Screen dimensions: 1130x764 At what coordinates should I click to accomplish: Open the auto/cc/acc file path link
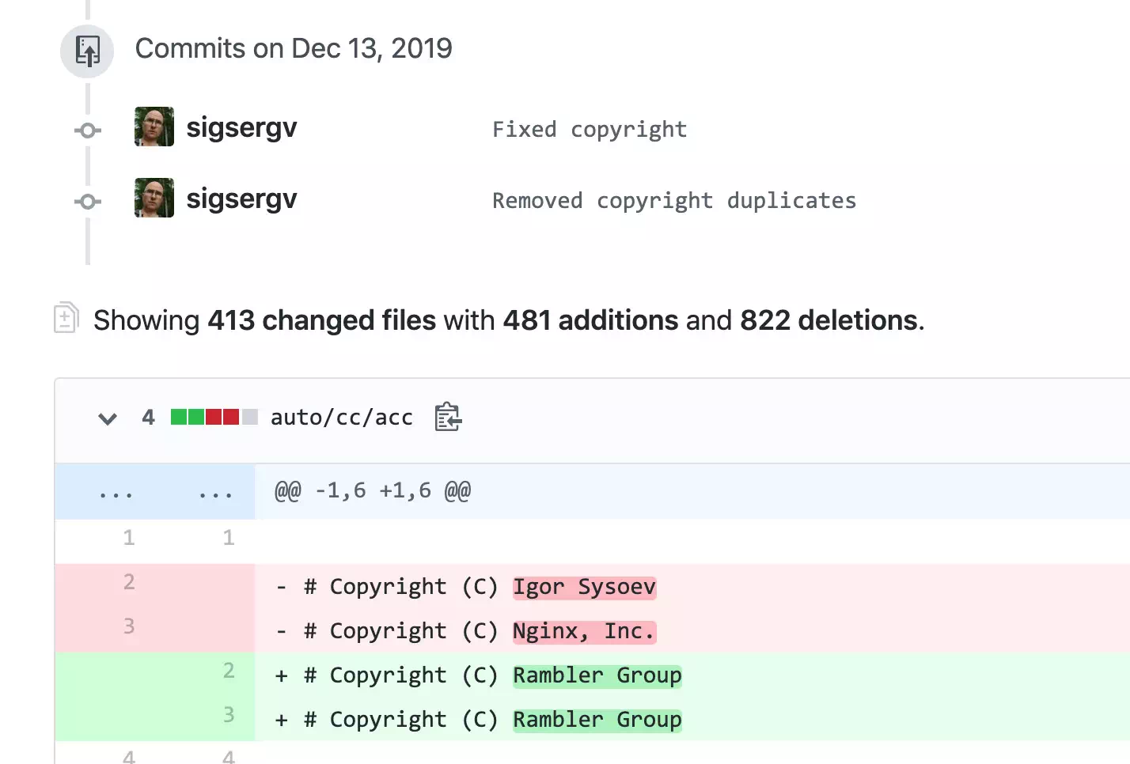[x=341, y=418]
